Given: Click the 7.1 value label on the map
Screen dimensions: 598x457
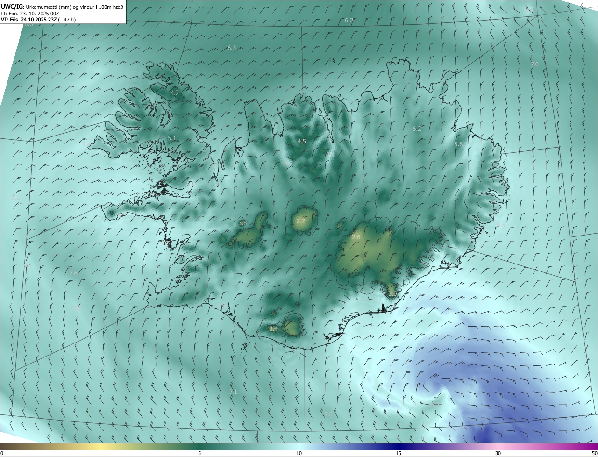Looking at the screenshot, I should coord(233,392).
